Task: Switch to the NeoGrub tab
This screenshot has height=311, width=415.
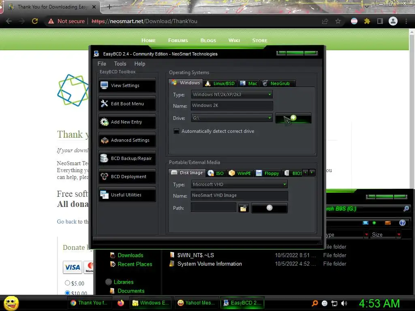Action: (278, 83)
